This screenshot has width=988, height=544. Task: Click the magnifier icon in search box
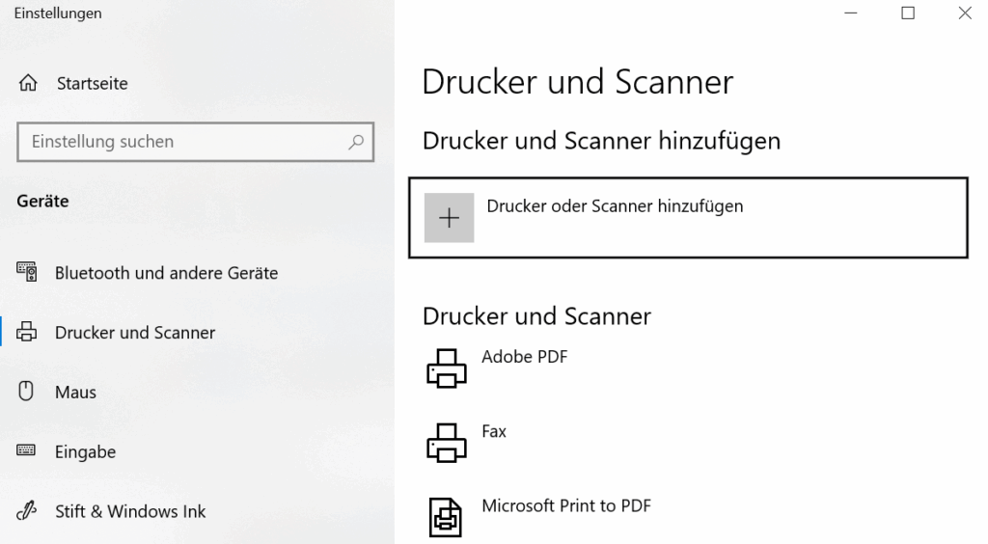click(356, 142)
